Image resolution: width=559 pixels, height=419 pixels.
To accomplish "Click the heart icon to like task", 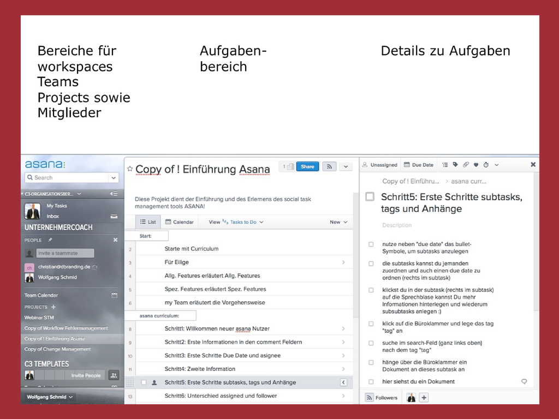I will 476,165.
